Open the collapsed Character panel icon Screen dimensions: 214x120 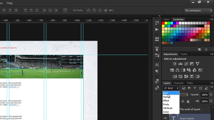tap(157, 65)
